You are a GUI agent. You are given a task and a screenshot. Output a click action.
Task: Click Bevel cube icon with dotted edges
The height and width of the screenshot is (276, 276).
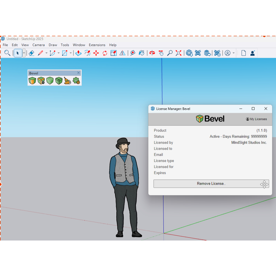(50, 81)
